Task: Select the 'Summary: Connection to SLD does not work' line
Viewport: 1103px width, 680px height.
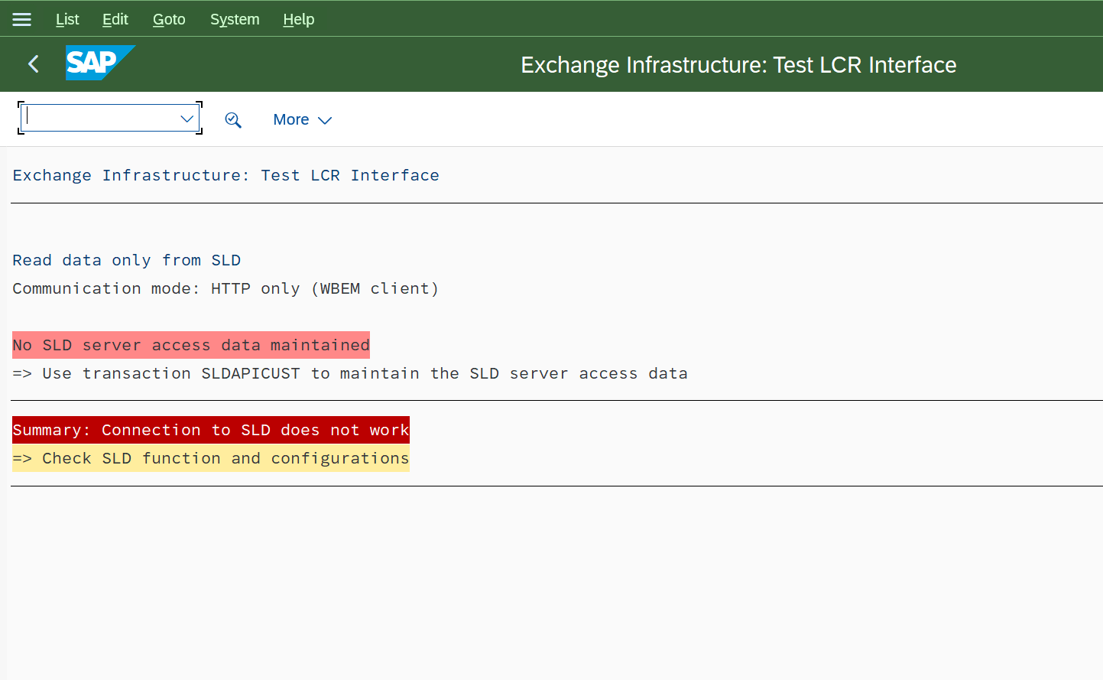Action: [x=211, y=430]
